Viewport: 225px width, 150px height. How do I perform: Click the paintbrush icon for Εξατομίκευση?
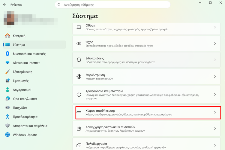click(7, 72)
